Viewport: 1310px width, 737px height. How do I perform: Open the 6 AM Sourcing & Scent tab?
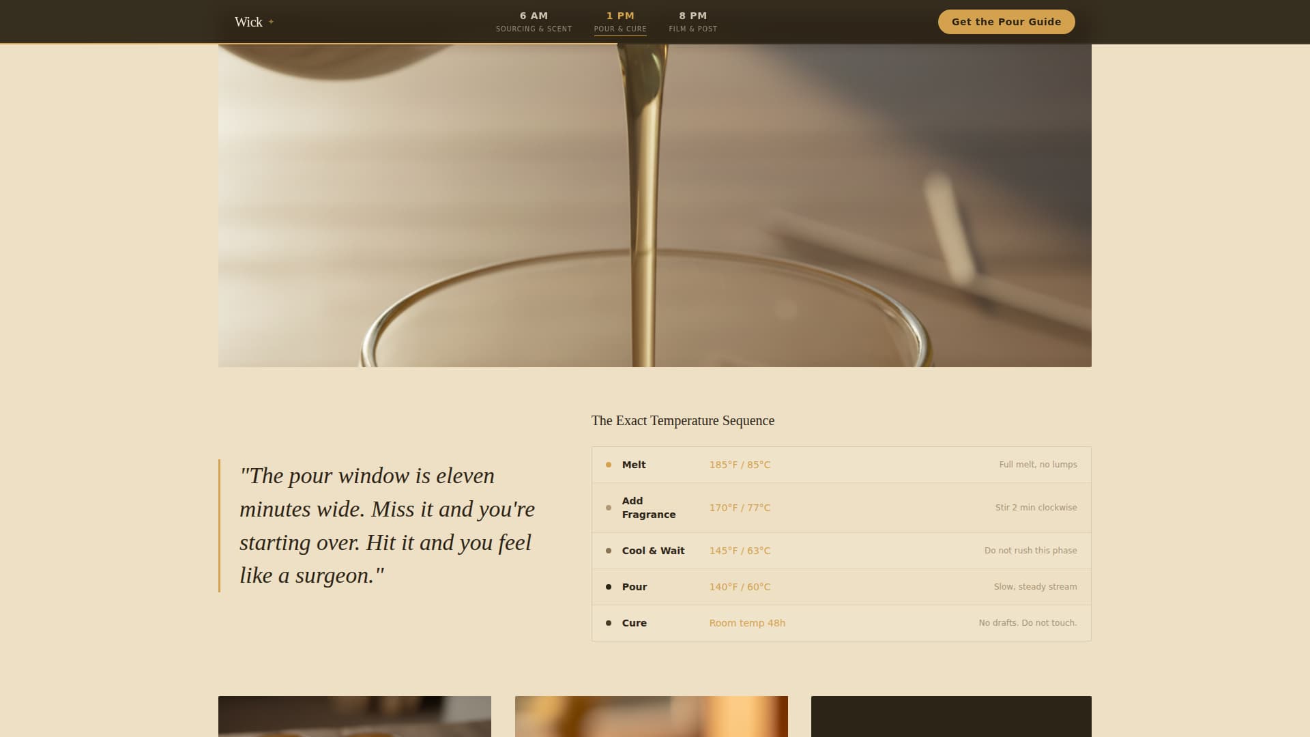[x=534, y=22]
